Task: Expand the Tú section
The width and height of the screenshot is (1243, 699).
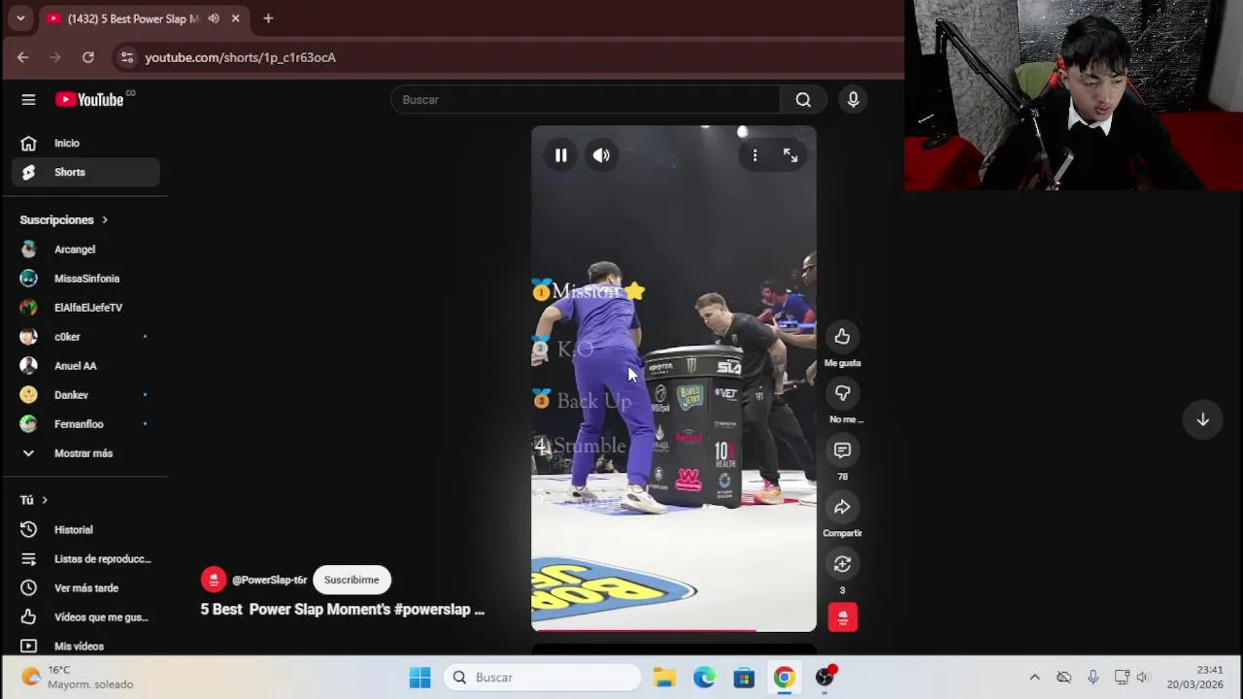Action: click(34, 500)
